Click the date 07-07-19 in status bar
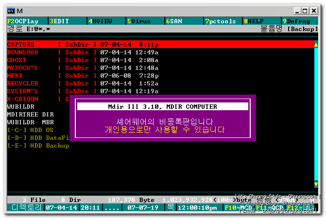 143,207
